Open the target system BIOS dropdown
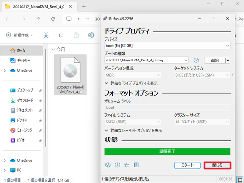The width and height of the screenshot is (244, 183). 202,75
